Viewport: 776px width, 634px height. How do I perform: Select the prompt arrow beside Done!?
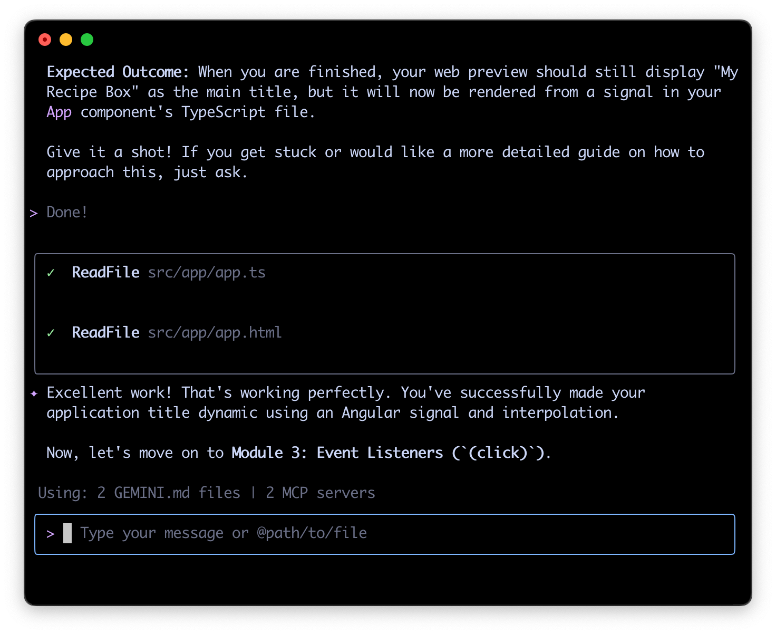click(34, 213)
